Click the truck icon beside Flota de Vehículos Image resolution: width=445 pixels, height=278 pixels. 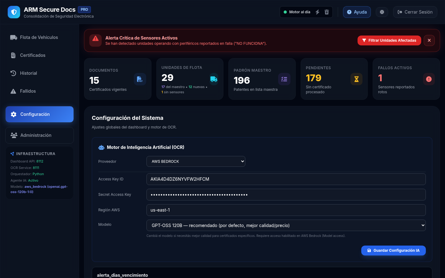pos(14,37)
